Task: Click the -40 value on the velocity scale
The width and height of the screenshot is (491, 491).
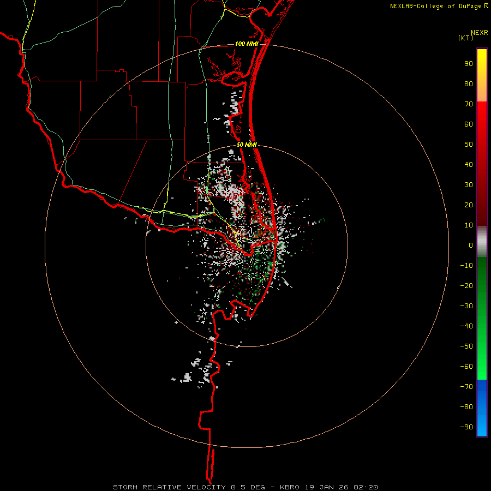Action: [x=466, y=326]
